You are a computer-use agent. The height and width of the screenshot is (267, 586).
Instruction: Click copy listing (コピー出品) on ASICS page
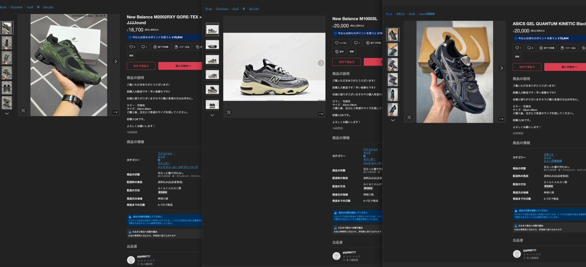coord(568,48)
